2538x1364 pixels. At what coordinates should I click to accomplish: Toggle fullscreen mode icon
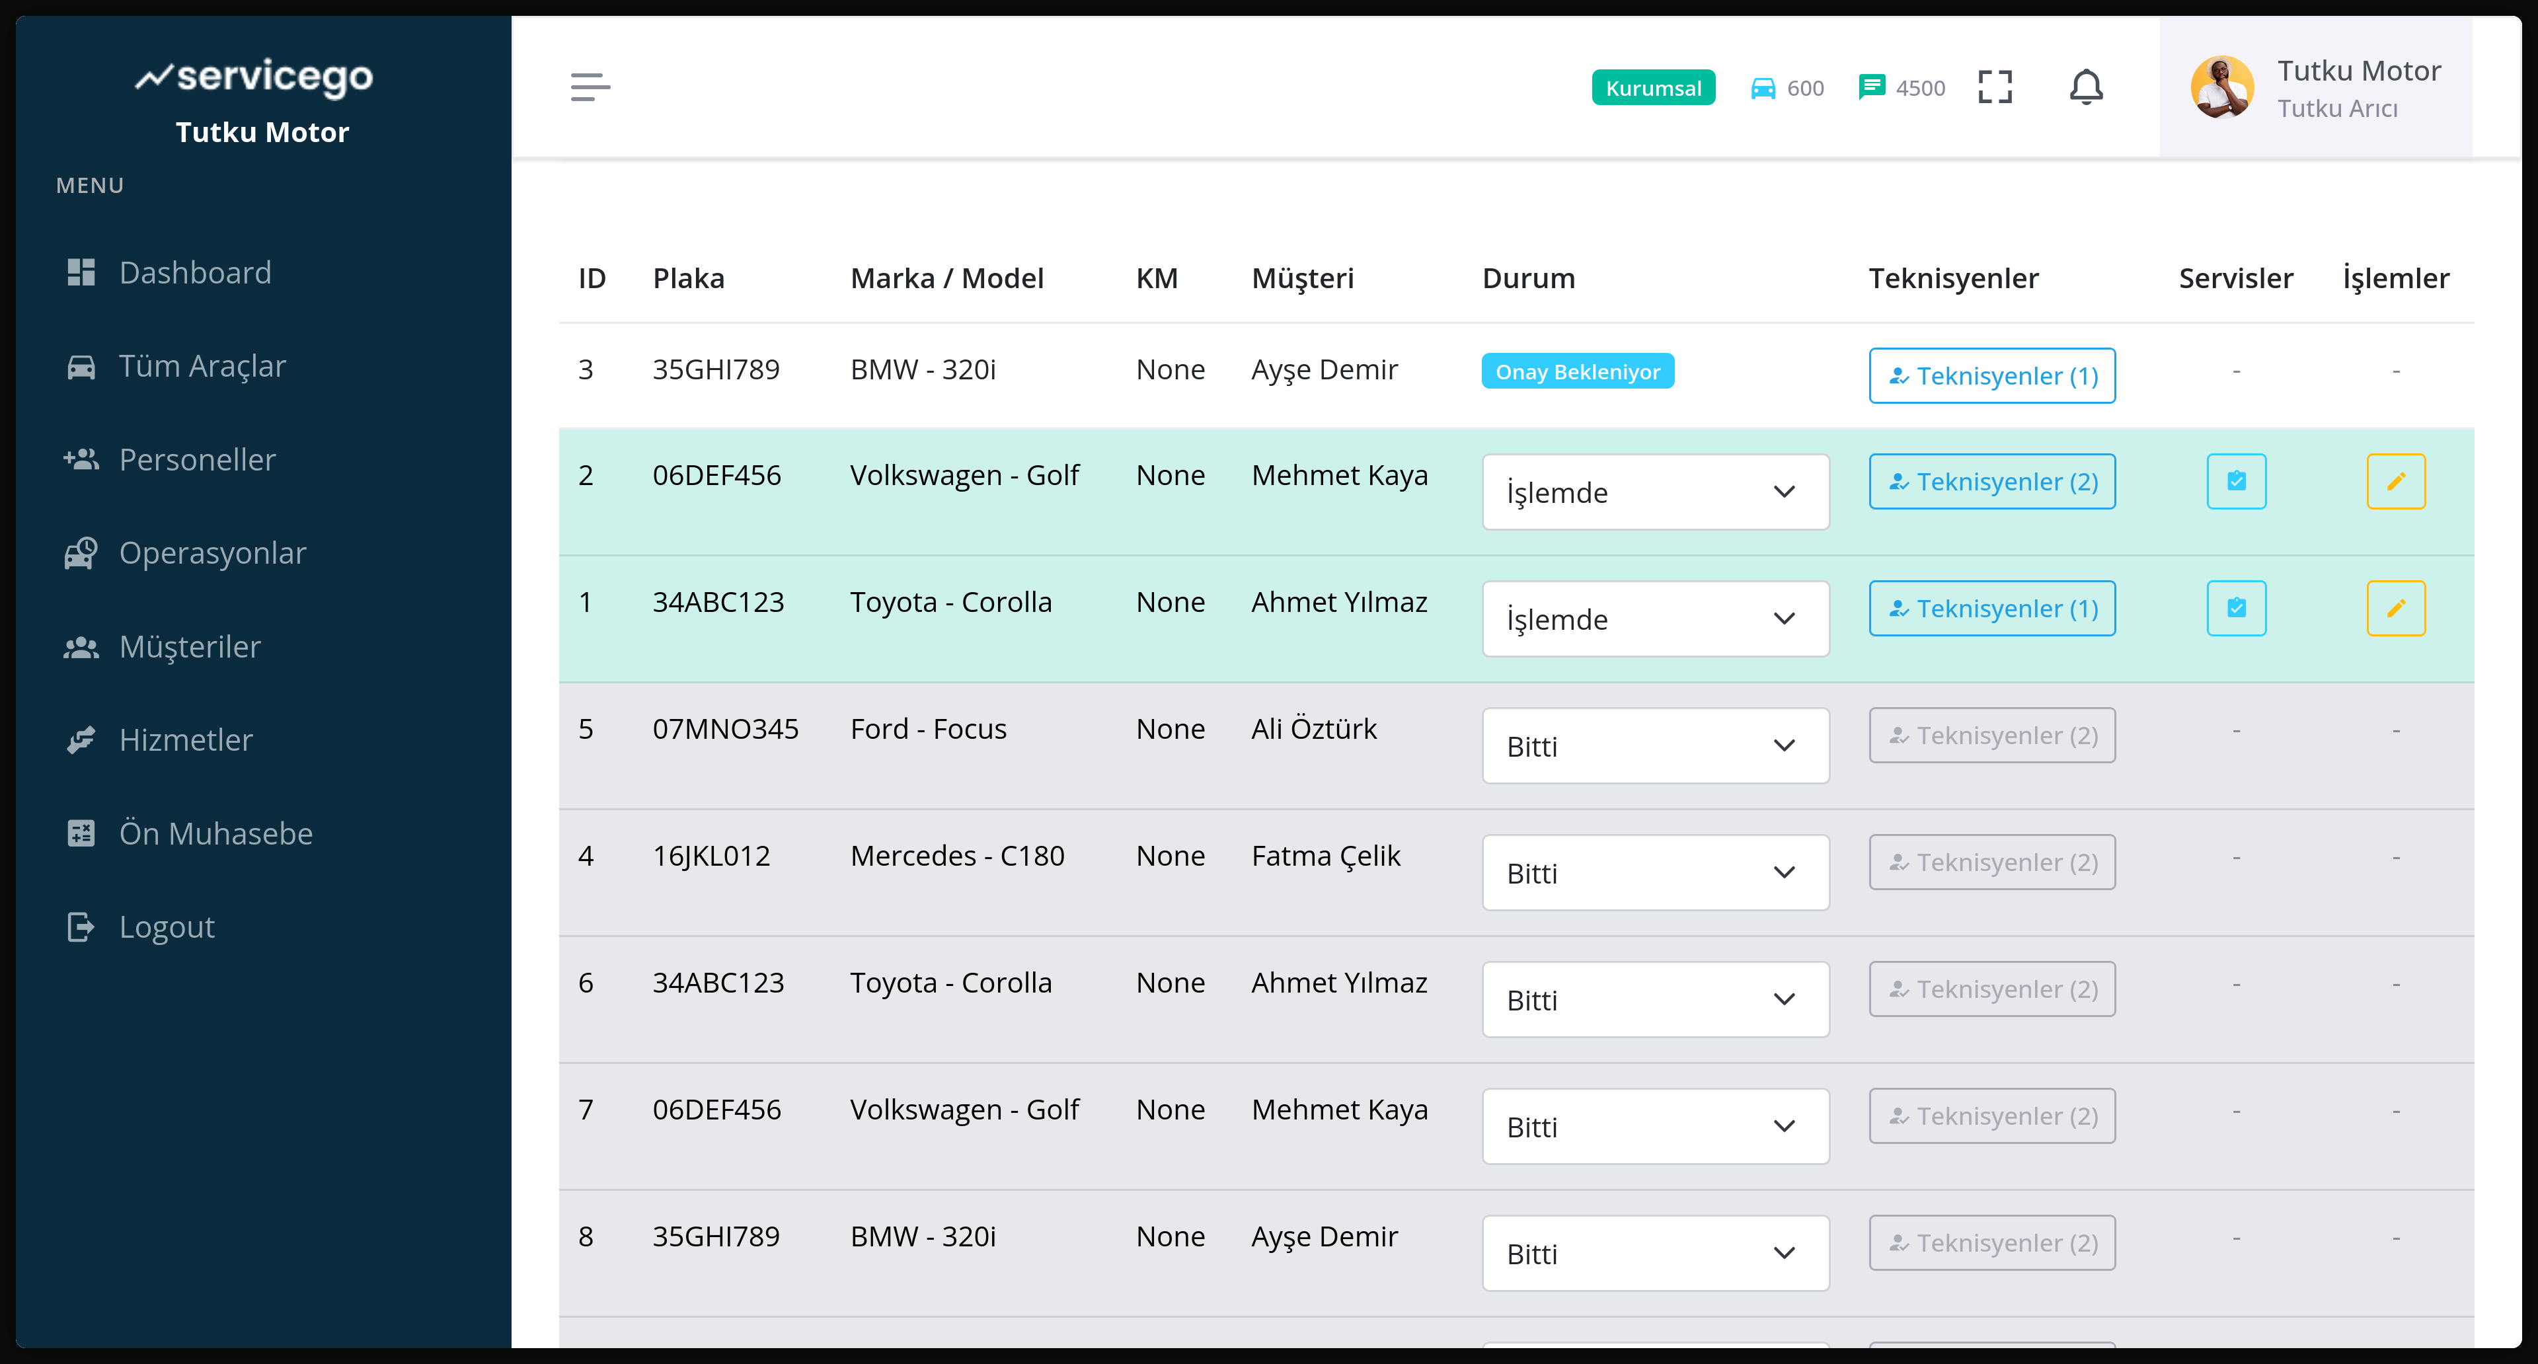tap(1995, 87)
